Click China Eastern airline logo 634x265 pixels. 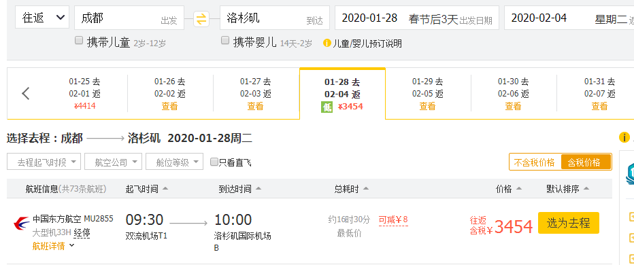click(x=22, y=223)
